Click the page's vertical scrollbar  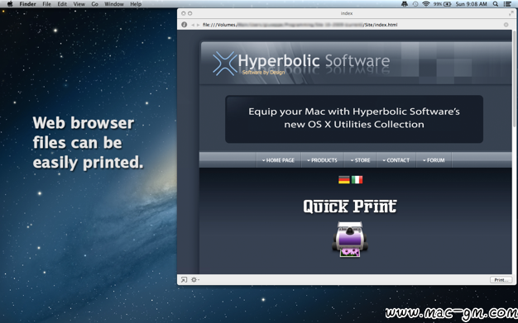(515, 78)
